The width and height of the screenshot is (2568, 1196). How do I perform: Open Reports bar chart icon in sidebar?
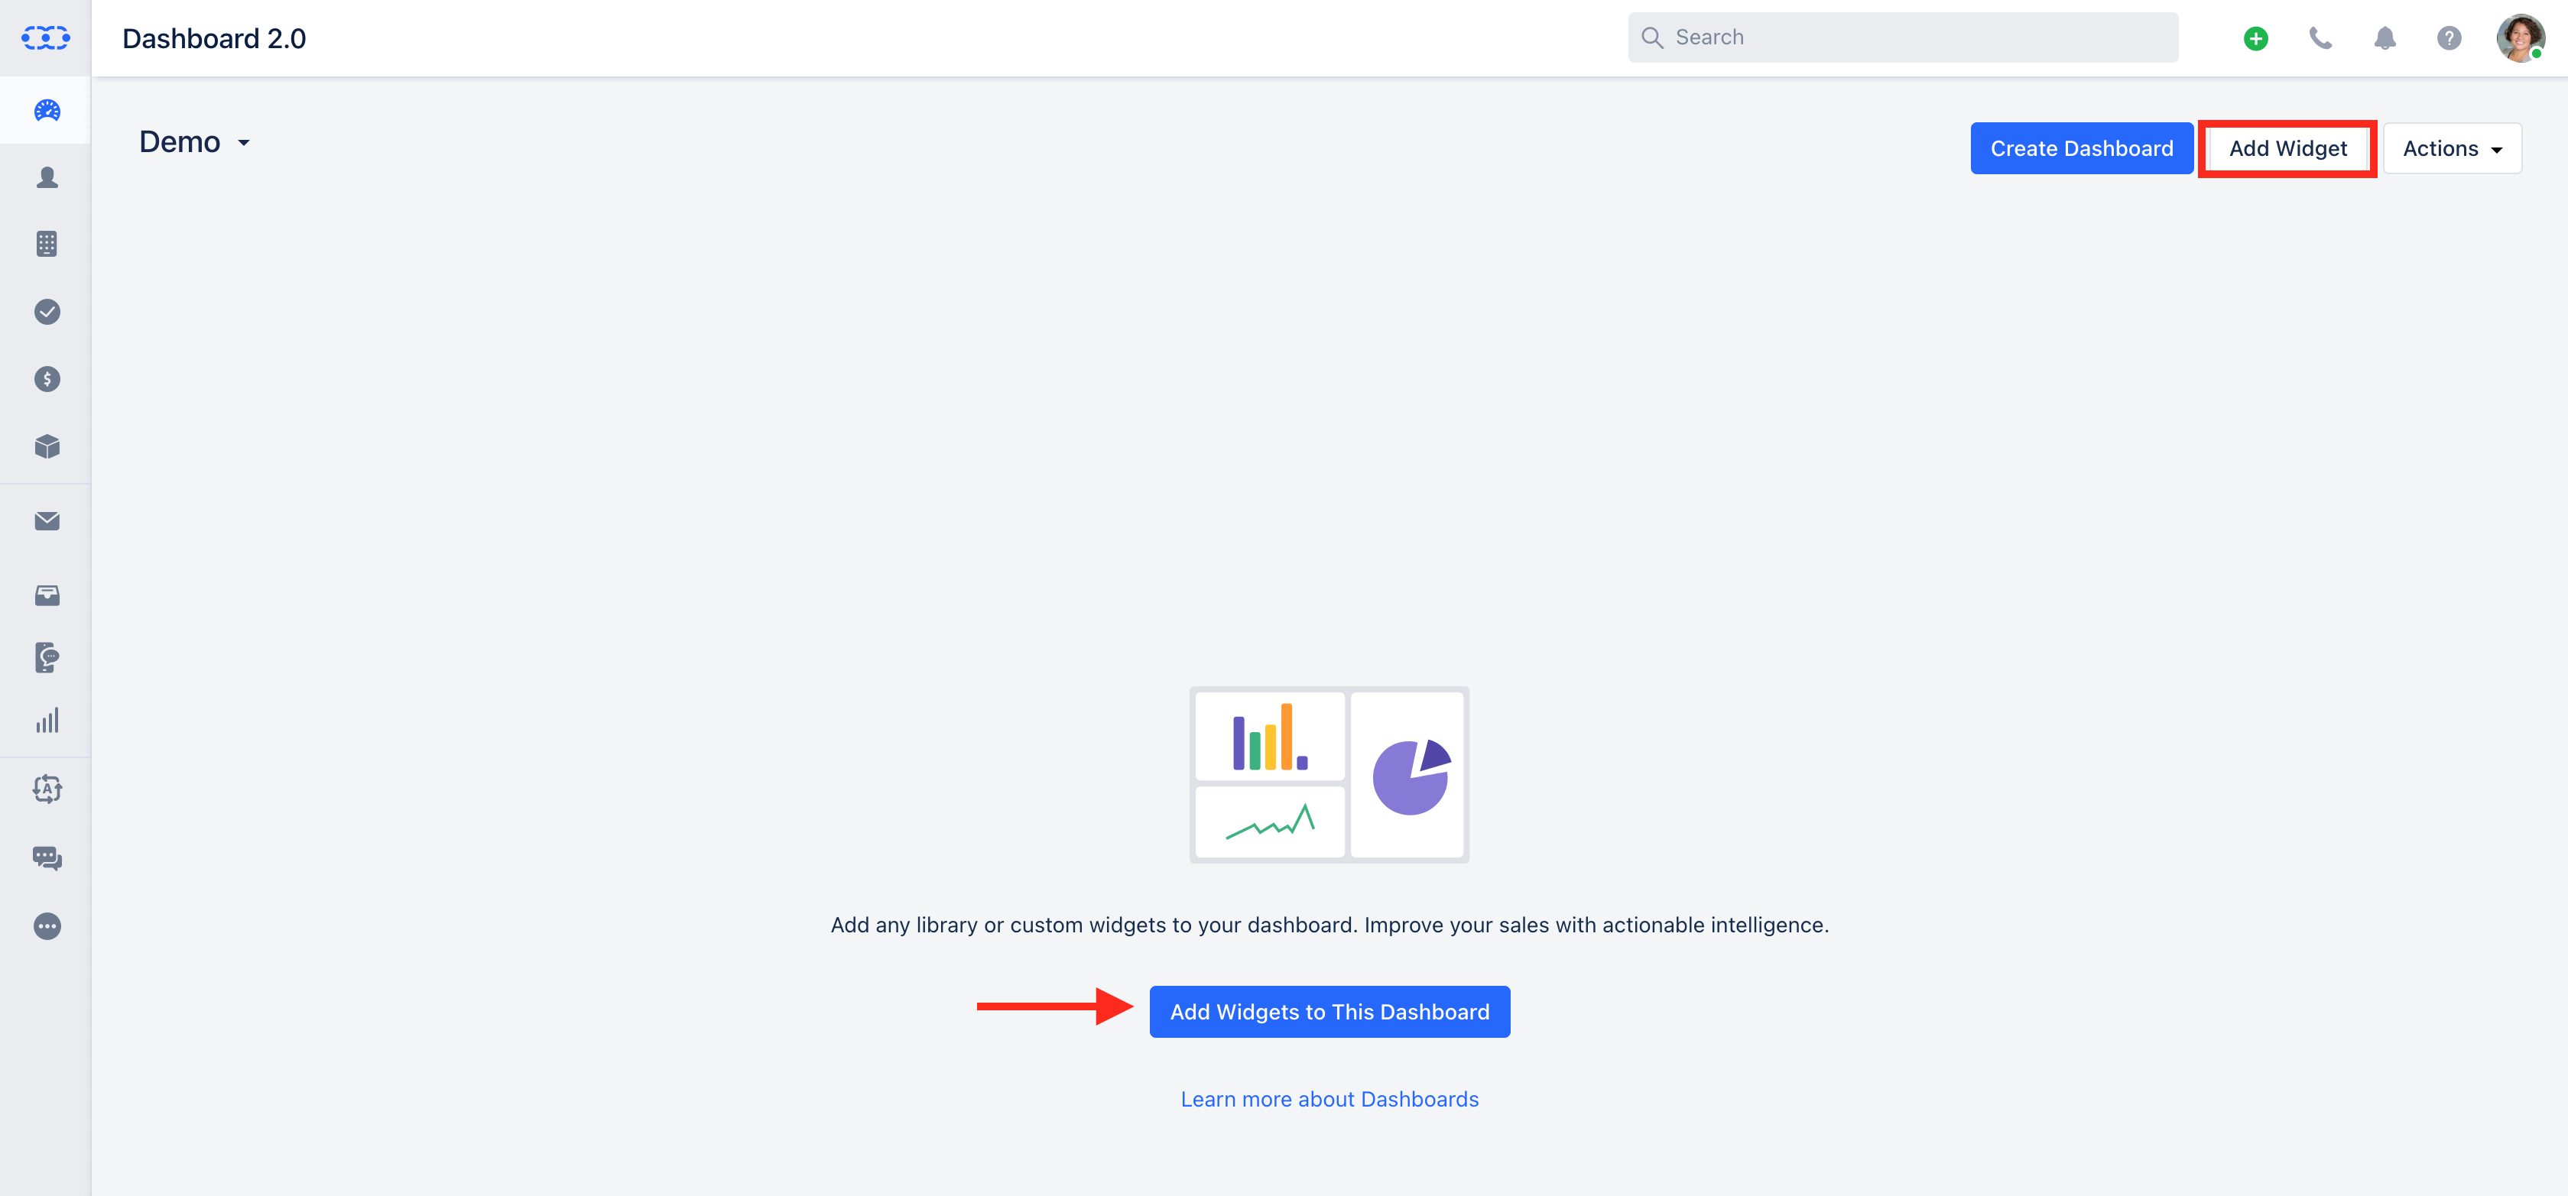coord(47,721)
